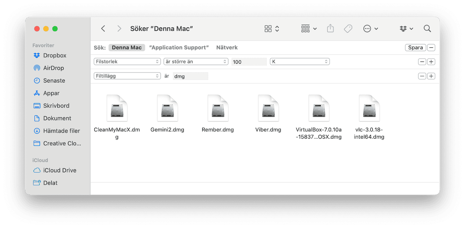Screen dimensions: 465x228
Task: Open iCloud Drive in the sidebar
Action: [x=59, y=170]
